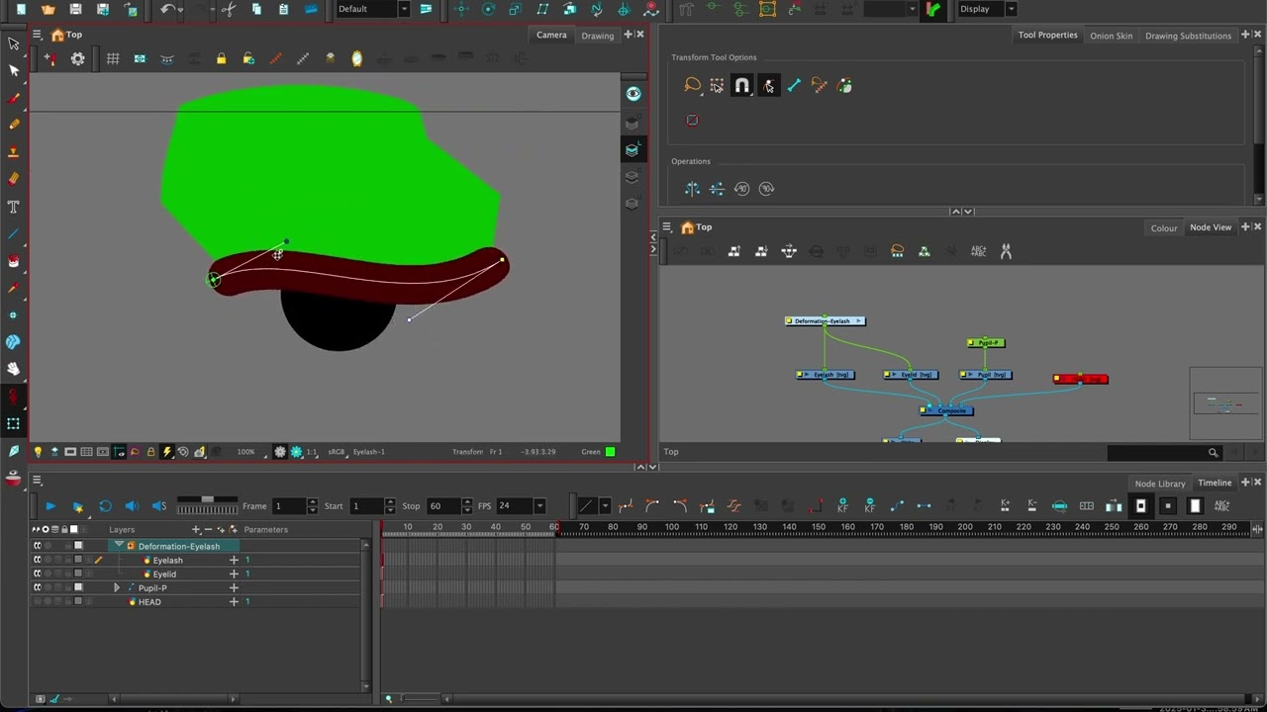1267x712 pixels.
Task: Click the gear icon in Camera view toolbar
Action: (78, 58)
